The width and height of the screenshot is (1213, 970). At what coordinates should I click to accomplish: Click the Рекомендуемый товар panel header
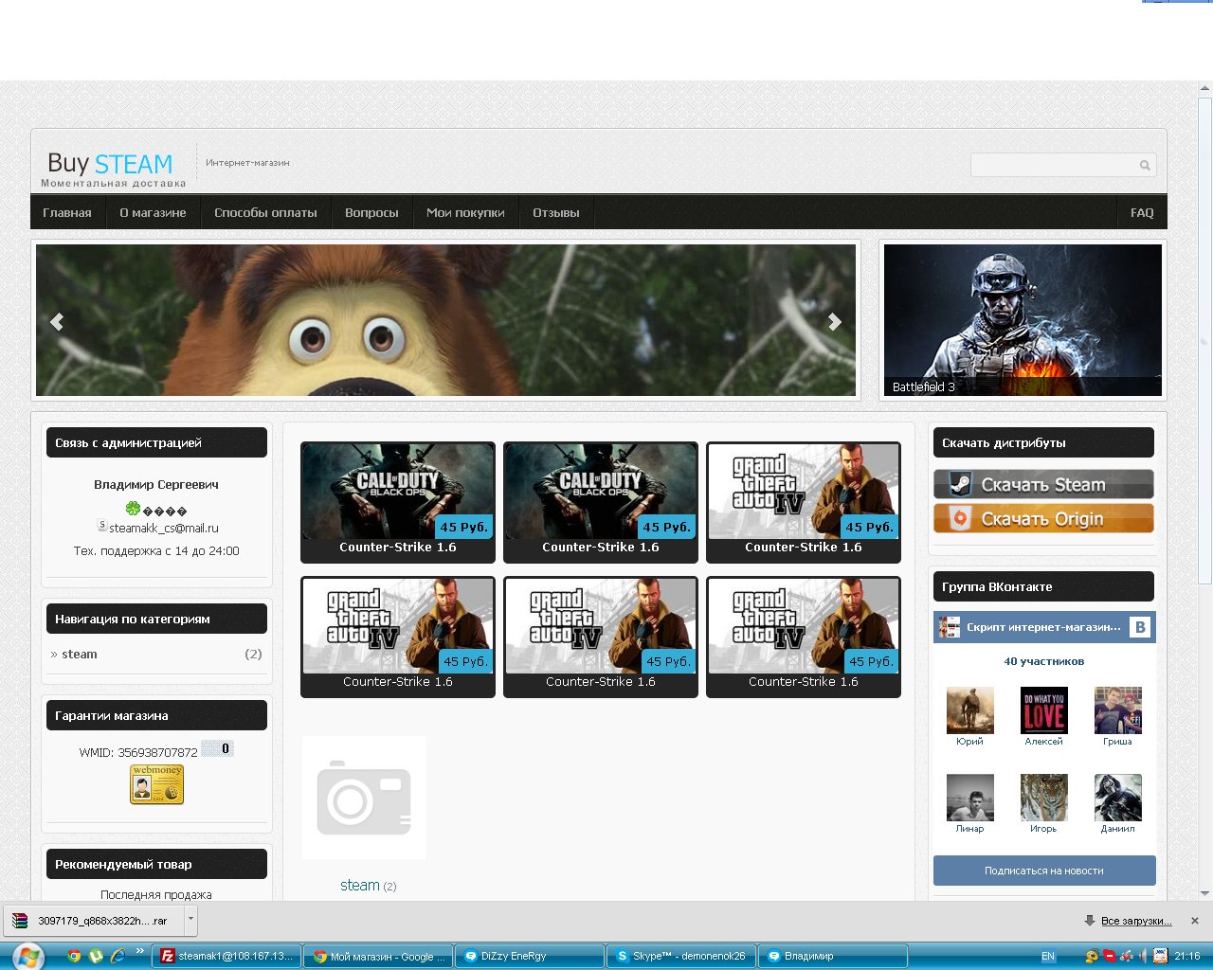(x=156, y=864)
